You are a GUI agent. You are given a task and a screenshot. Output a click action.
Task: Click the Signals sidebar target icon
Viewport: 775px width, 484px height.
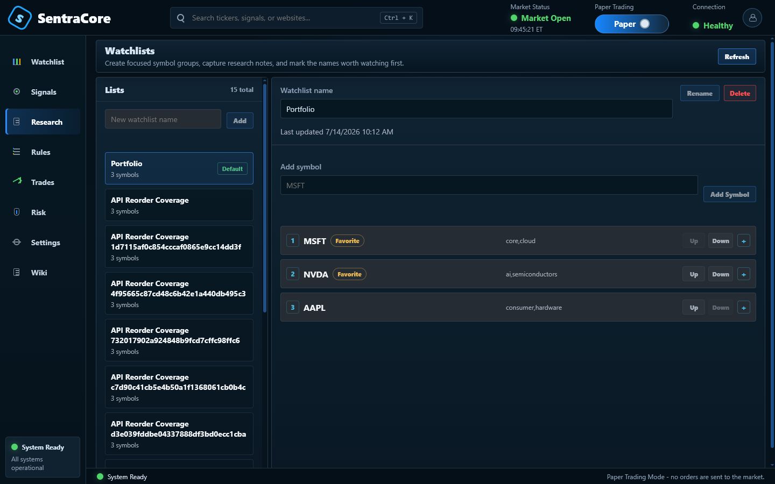(17, 92)
